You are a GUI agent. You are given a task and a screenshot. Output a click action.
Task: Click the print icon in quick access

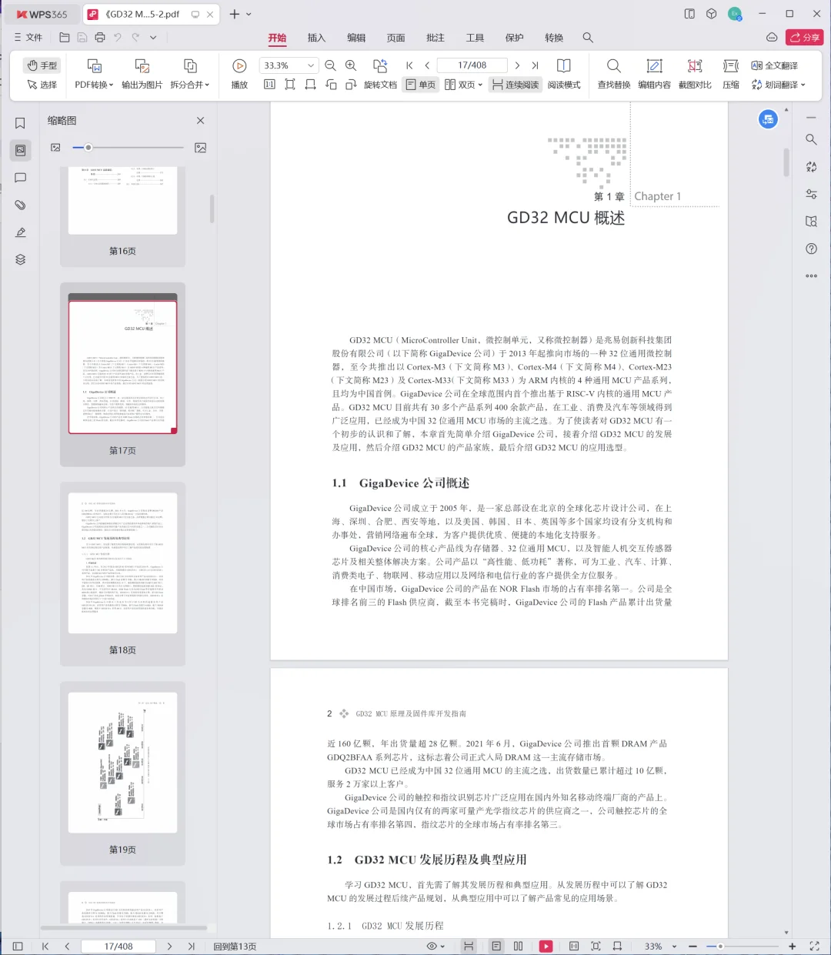pyautogui.click(x=100, y=37)
